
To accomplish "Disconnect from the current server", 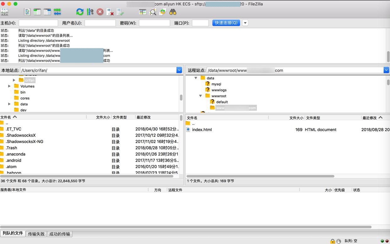I will [x=110, y=12].
